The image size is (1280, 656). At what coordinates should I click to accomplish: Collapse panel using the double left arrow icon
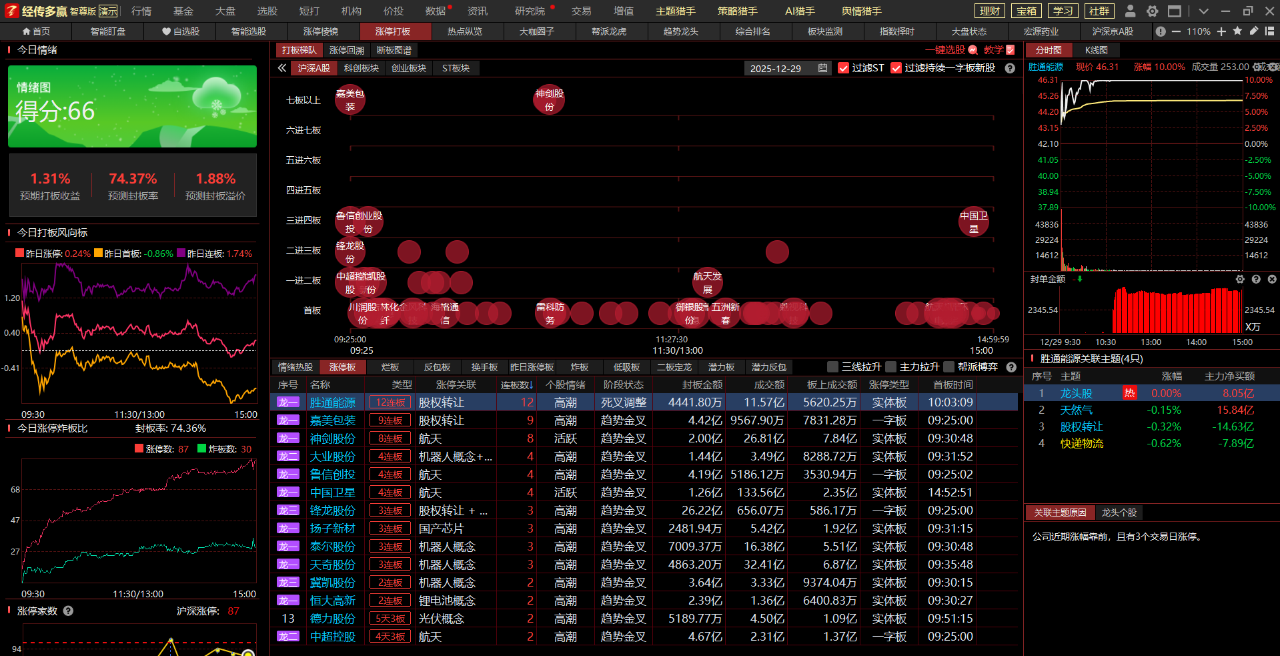pyautogui.click(x=282, y=68)
